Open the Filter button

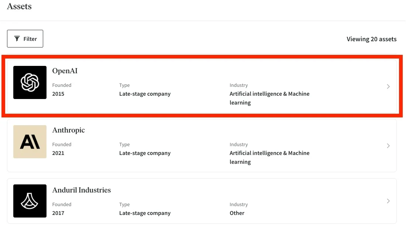tap(25, 39)
